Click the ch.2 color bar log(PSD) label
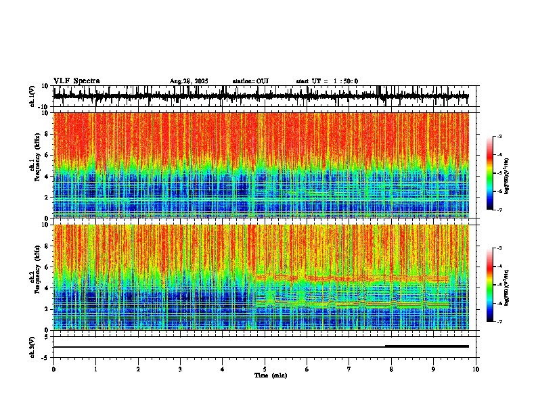The image size is (536, 414). tap(506, 287)
